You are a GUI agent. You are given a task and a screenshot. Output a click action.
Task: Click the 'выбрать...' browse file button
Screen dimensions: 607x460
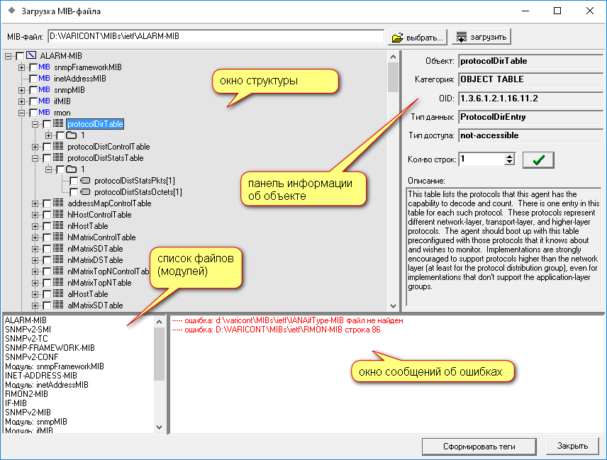click(x=418, y=37)
